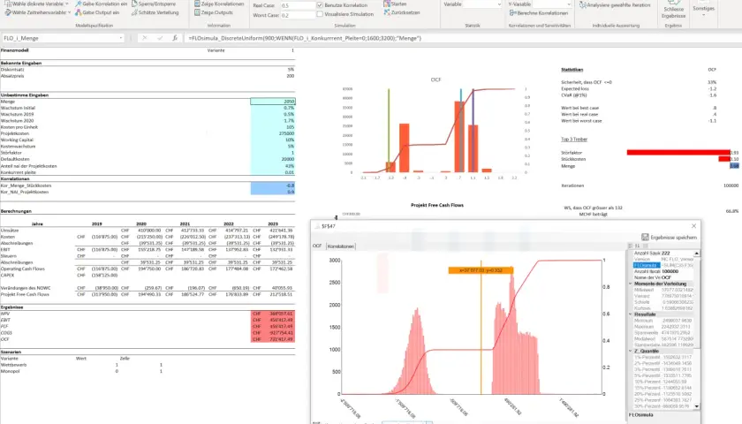The width and height of the screenshot is (742, 424).
Task: Click the 'Berechne Korrelationen' icon
Action: pos(513,12)
